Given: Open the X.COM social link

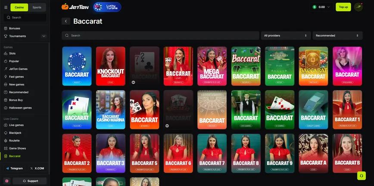Looking at the screenshot, I should coord(37,168).
